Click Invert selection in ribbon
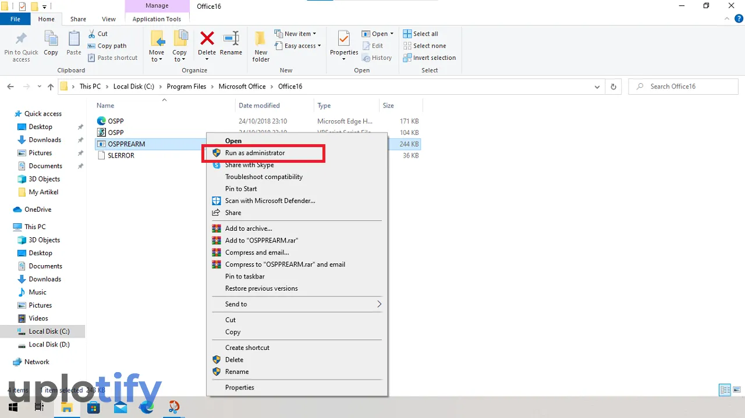The height and width of the screenshot is (418, 745). 429,58
